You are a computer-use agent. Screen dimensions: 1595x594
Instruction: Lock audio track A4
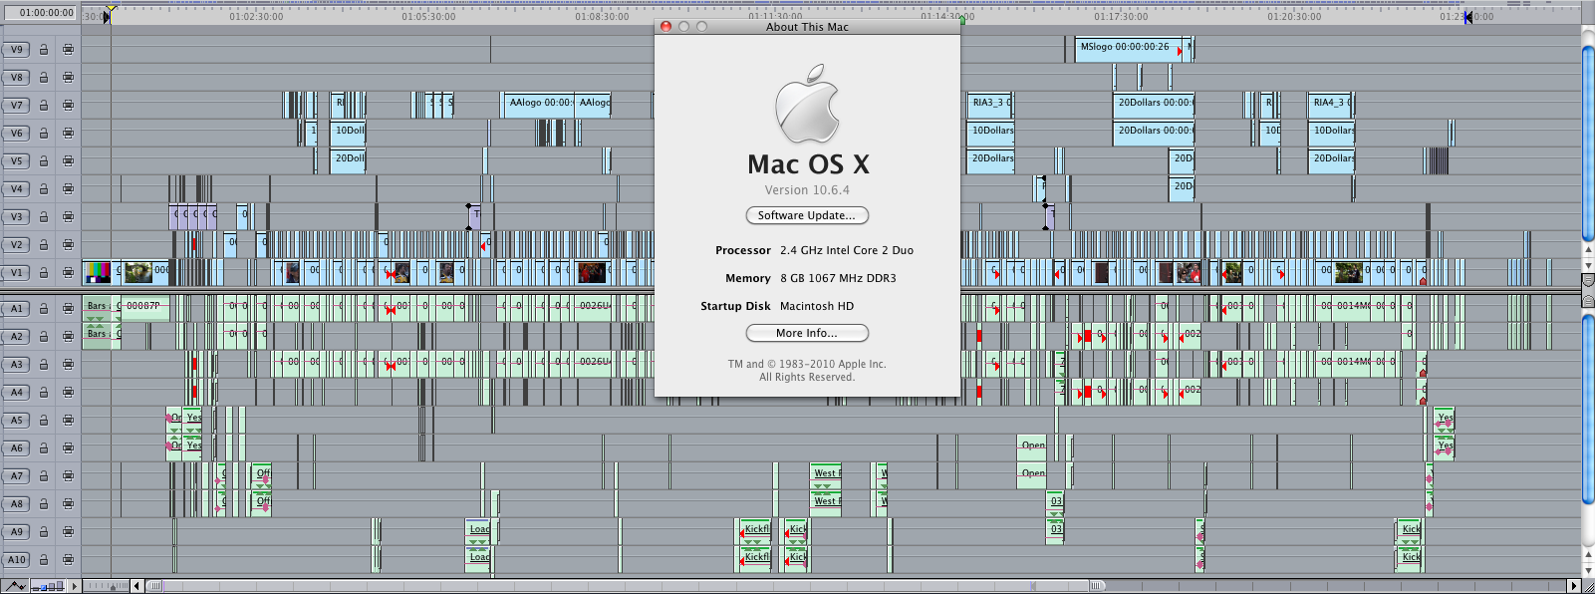[x=44, y=393]
